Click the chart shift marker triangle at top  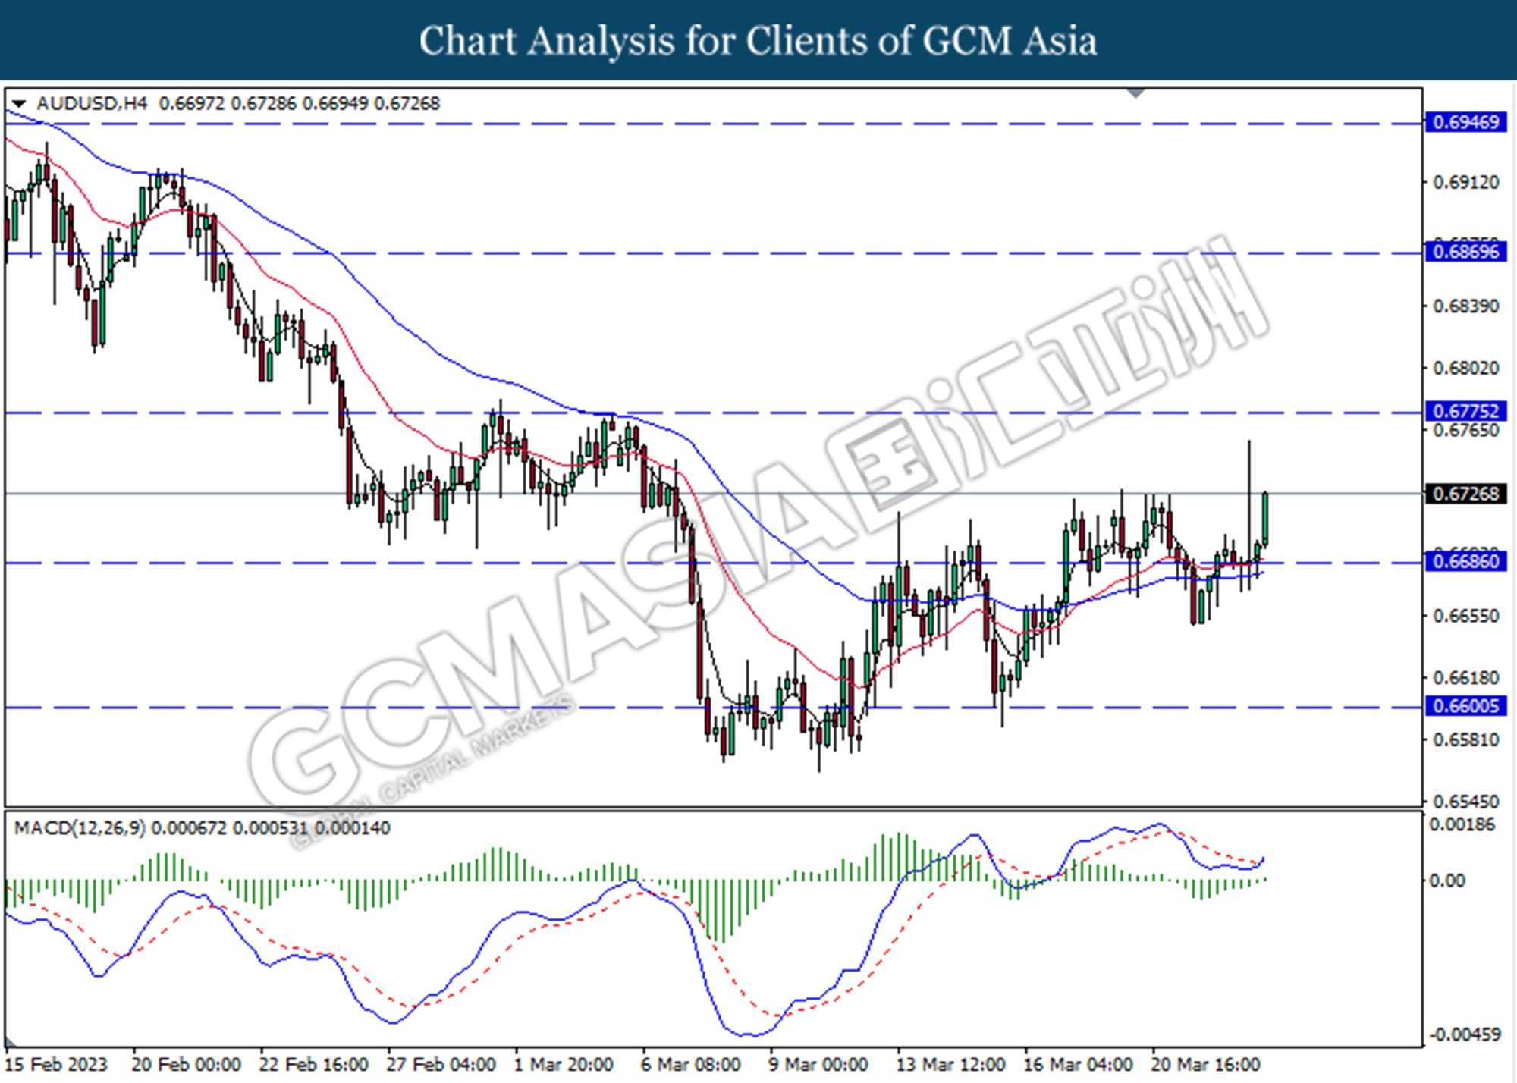[1135, 93]
